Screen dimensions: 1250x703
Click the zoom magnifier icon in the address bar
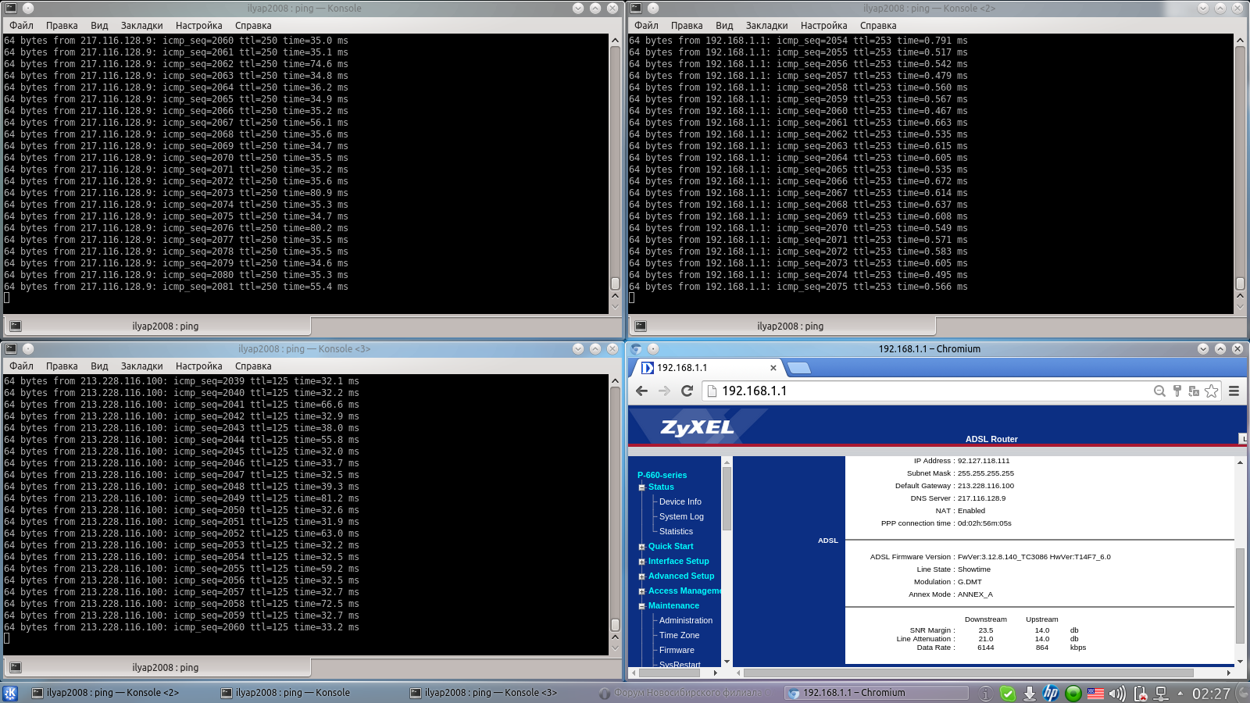(1159, 391)
